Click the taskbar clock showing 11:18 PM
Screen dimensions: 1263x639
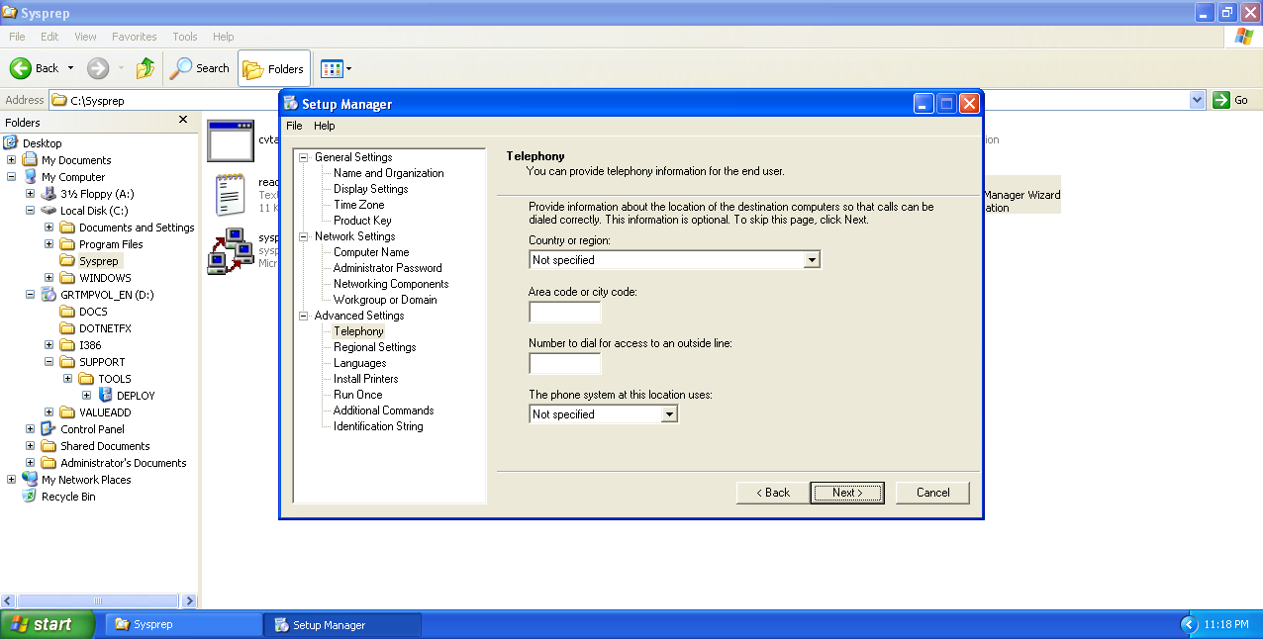click(1226, 625)
